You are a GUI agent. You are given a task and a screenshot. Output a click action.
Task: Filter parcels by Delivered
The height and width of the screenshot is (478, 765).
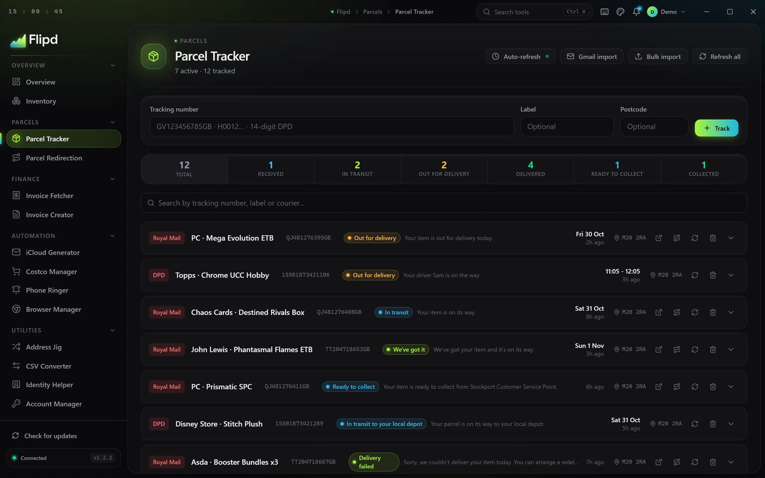point(530,169)
